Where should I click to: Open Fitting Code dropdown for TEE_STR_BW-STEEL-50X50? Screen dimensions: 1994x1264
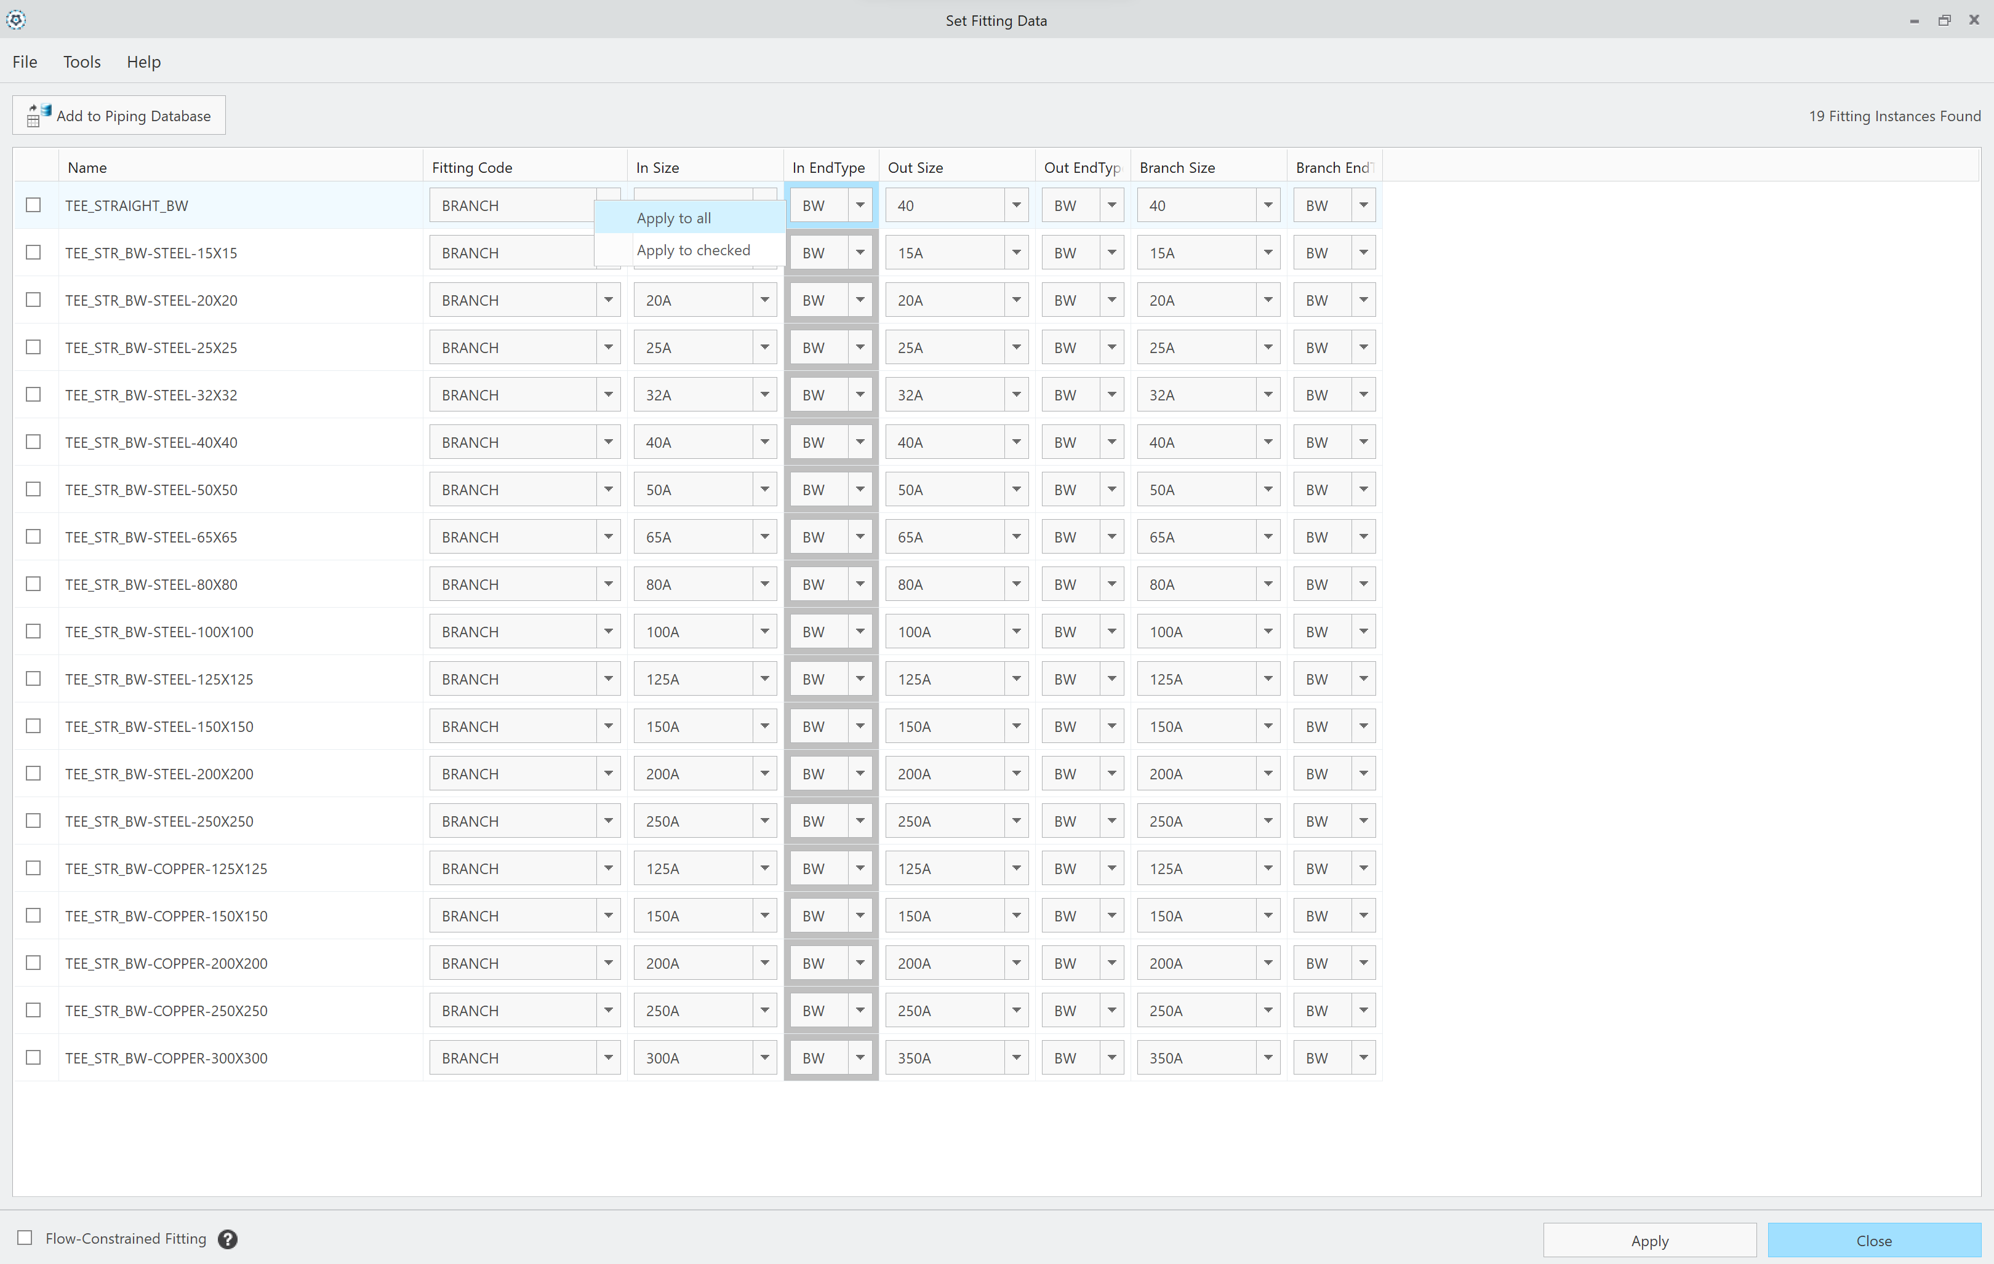click(x=608, y=489)
